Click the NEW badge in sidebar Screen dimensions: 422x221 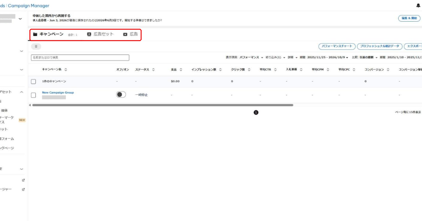pyautogui.click(x=22, y=120)
